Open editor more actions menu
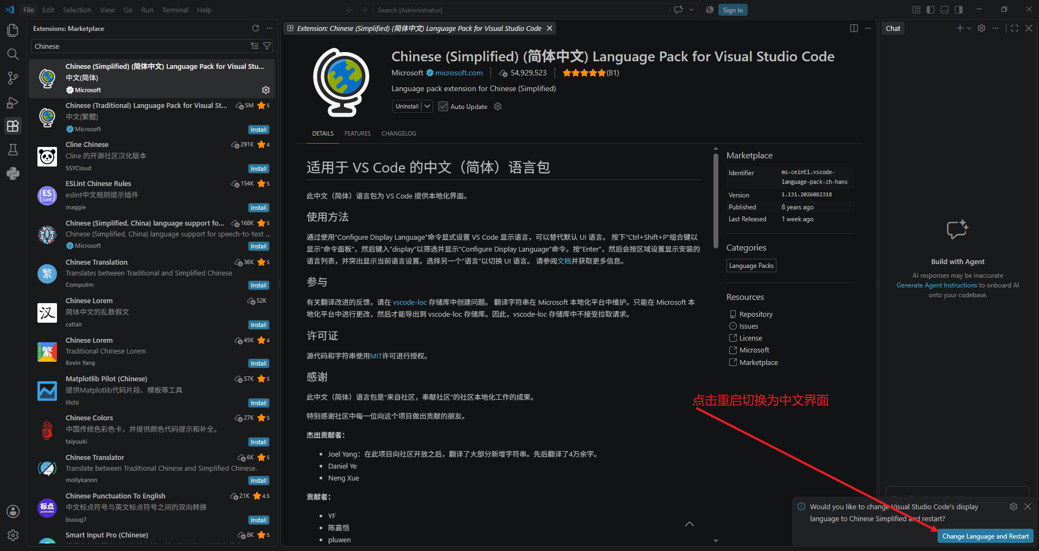Screen dimensions: 1039x551 [x=868, y=28]
